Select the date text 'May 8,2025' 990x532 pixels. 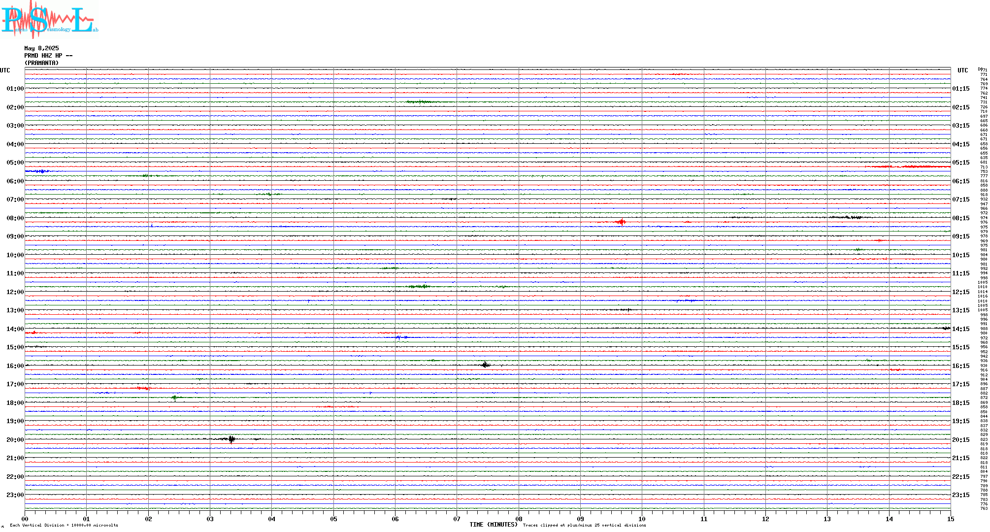point(41,48)
